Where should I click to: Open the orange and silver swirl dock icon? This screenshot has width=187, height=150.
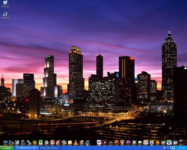point(82,142)
